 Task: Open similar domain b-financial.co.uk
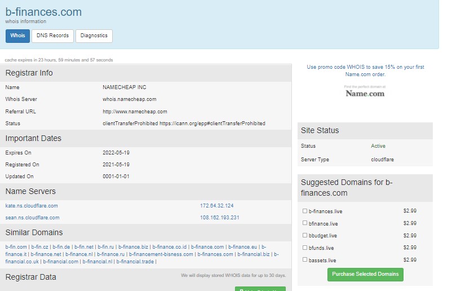coord(22,262)
